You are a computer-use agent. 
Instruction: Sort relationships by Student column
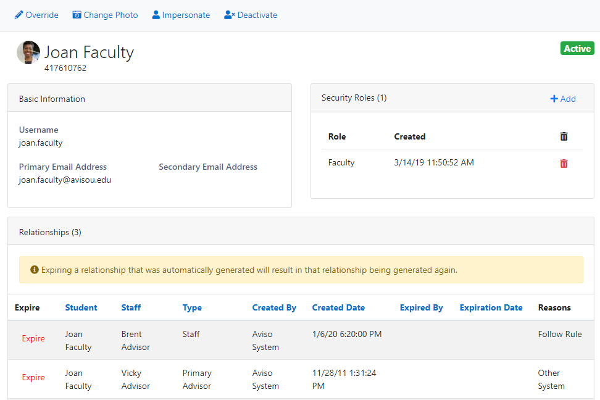pos(81,308)
